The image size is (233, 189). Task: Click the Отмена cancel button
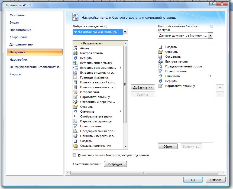[216, 180]
